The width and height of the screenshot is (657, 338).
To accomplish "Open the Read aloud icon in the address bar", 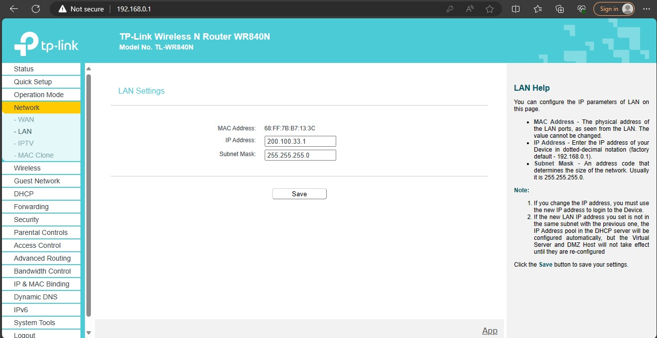I will click(470, 9).
